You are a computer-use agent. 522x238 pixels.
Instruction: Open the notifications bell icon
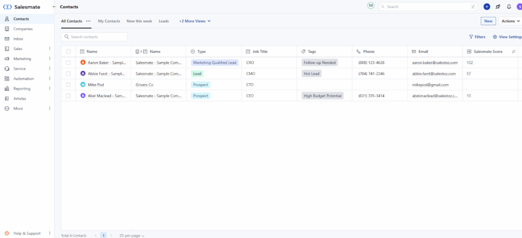tap(509, 7)
